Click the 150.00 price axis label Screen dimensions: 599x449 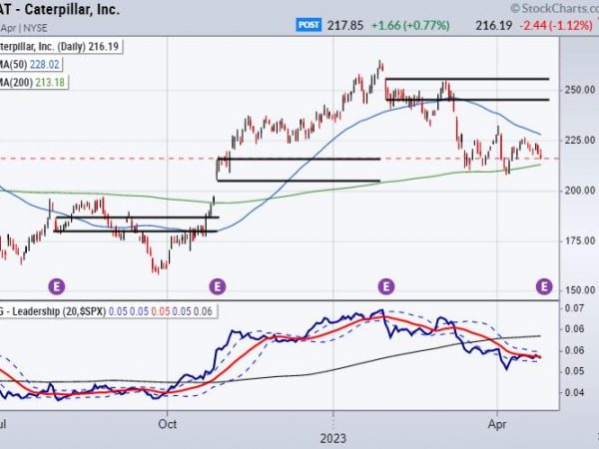579,290
